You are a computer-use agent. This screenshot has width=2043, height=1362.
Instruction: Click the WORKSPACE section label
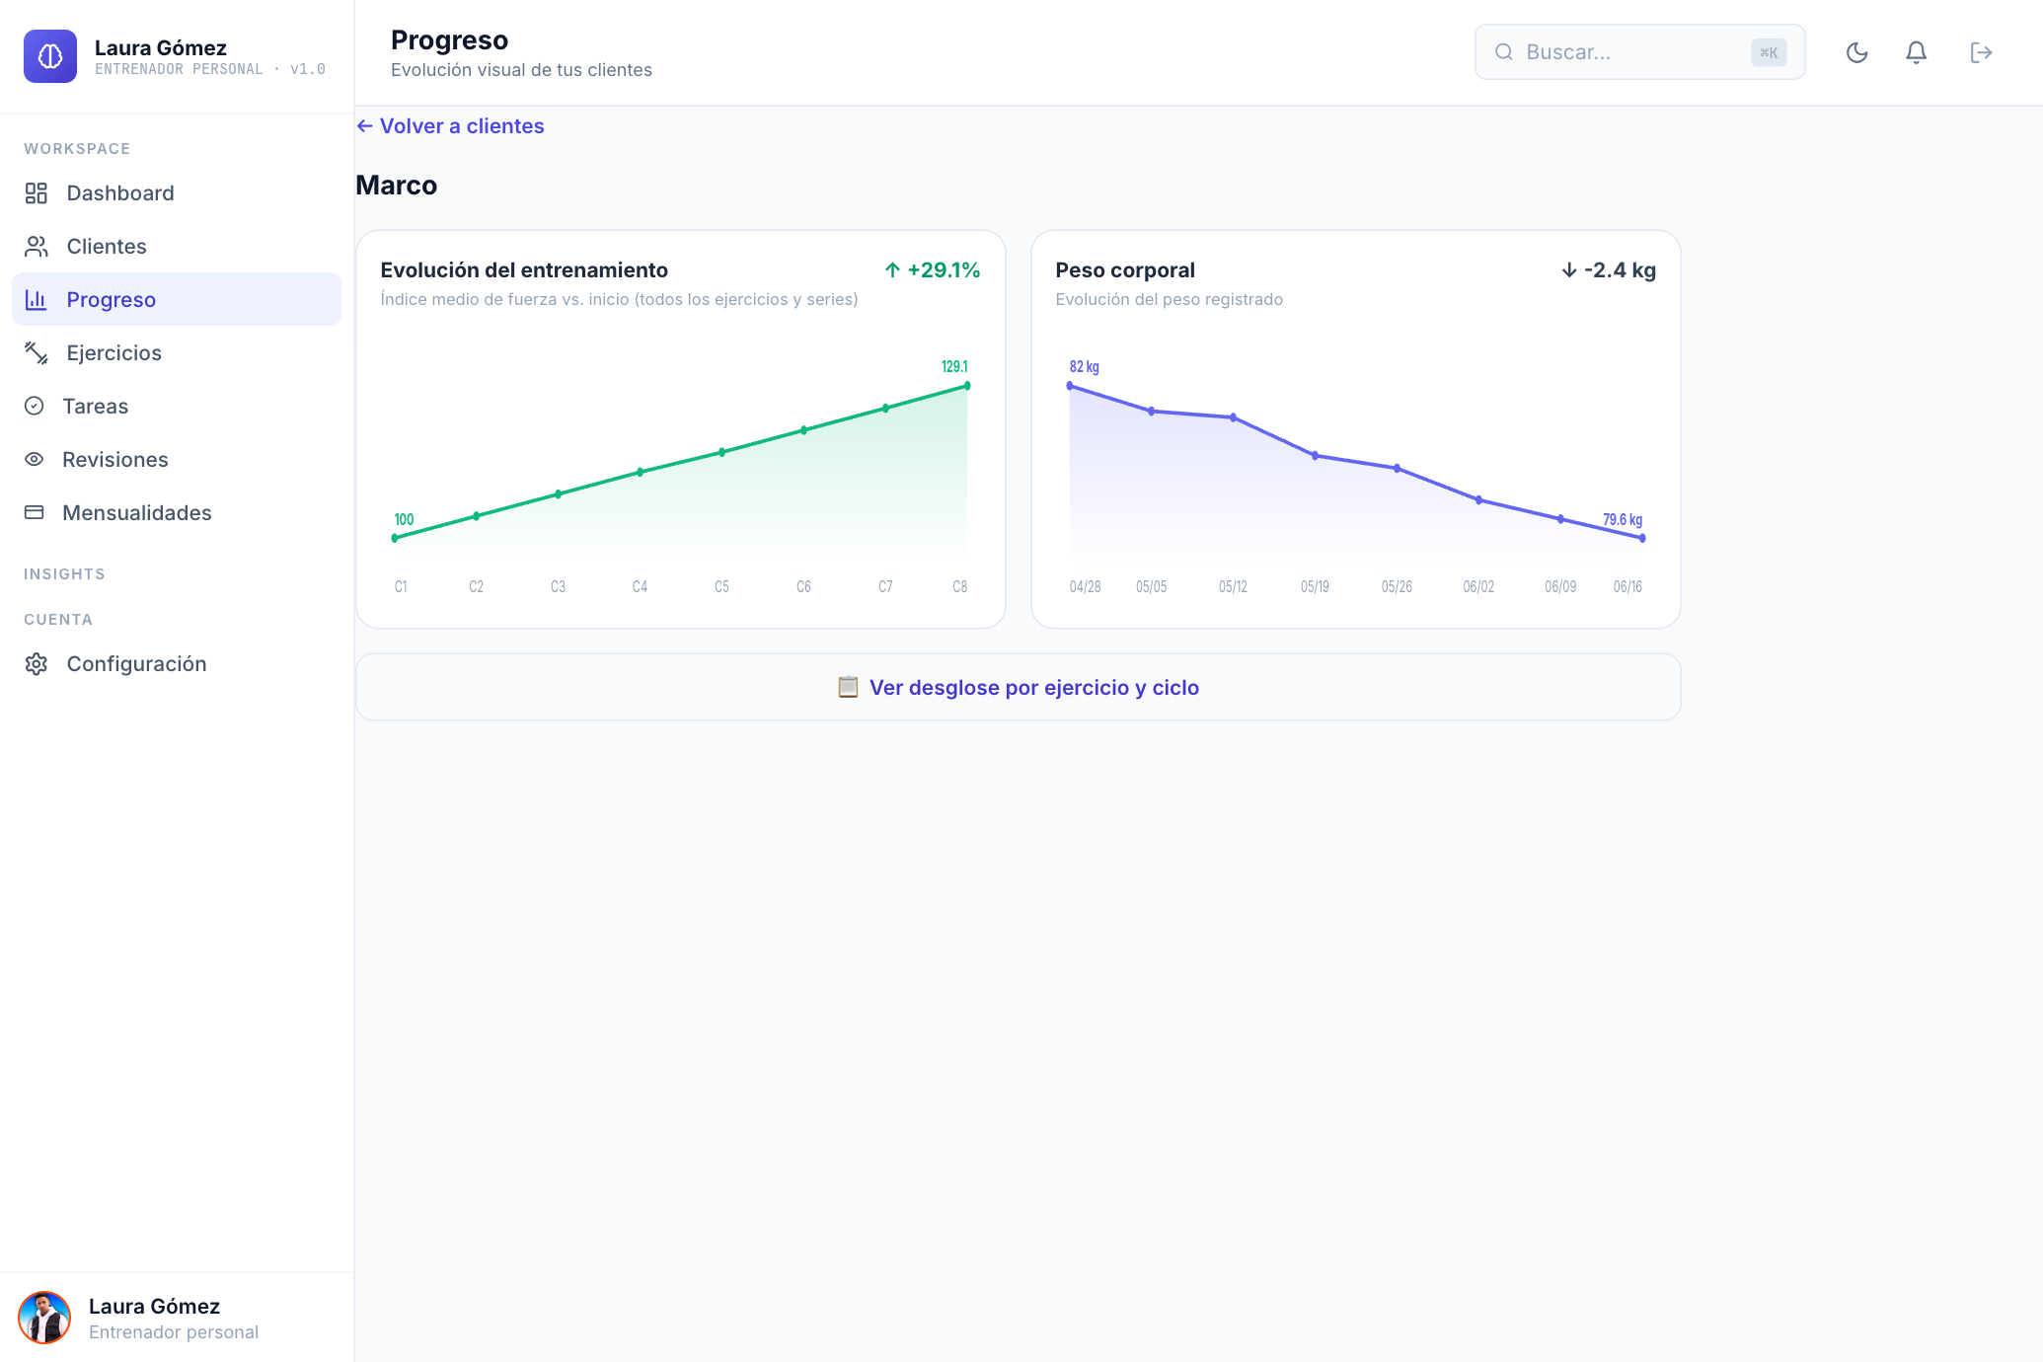(x=77, y=149)
